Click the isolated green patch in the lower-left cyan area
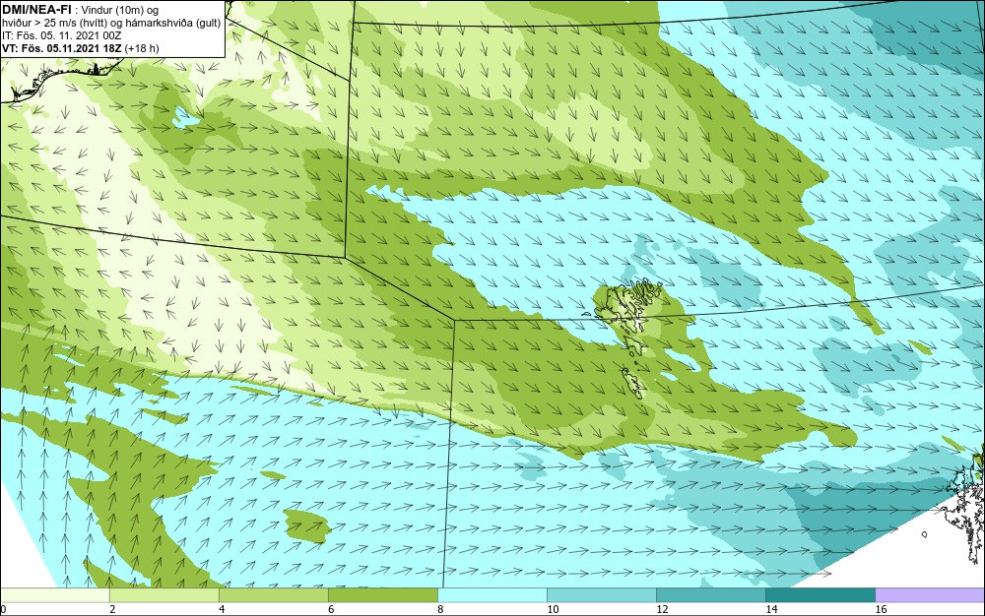Screen dimensions: 985x616 coord(307,525)
